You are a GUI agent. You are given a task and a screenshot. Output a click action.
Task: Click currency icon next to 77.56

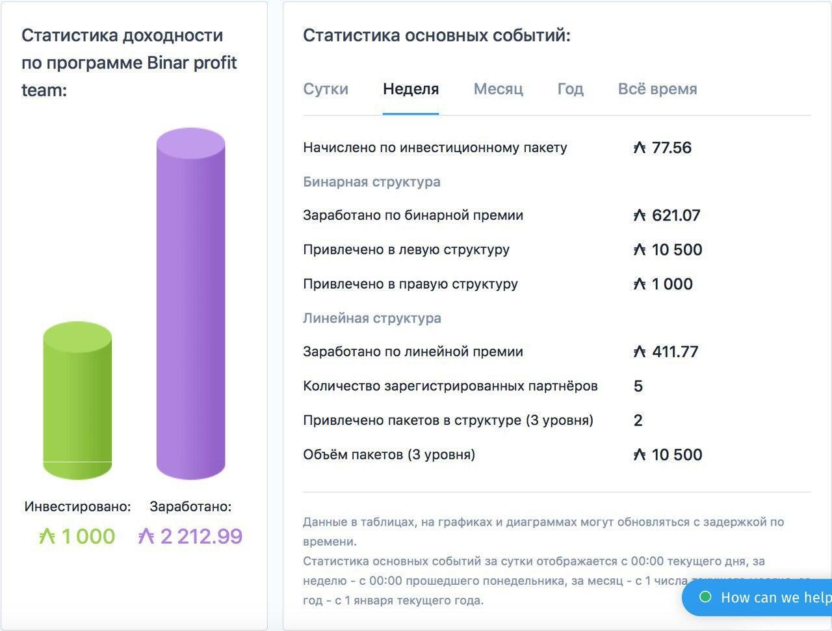point(640,148)
